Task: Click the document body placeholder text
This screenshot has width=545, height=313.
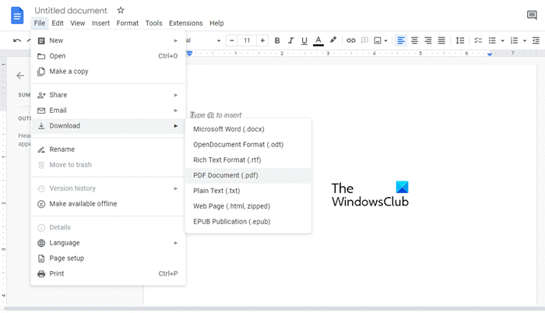Action: (x=216, y=114)
